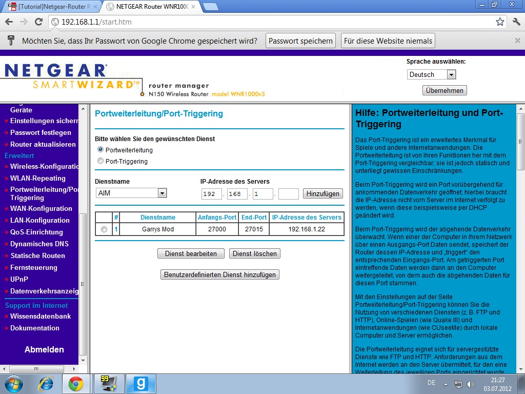Select the Portweiterleitung radio button
Screen dimensions: 525x394
coord(100,150)
